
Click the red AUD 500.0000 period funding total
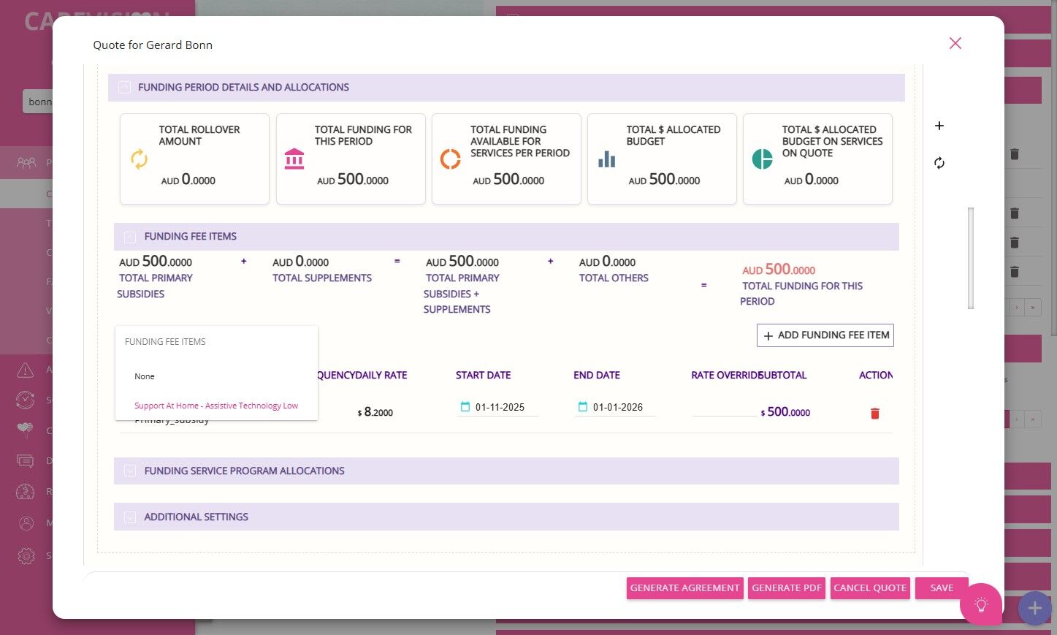pos(779,270)
